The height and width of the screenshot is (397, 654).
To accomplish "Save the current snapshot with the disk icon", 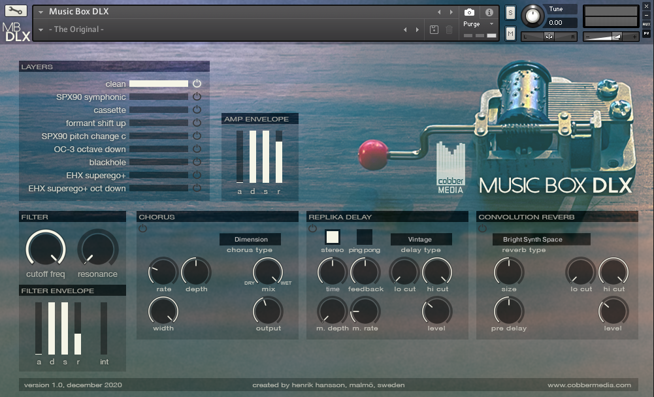I will pos(434,29).
